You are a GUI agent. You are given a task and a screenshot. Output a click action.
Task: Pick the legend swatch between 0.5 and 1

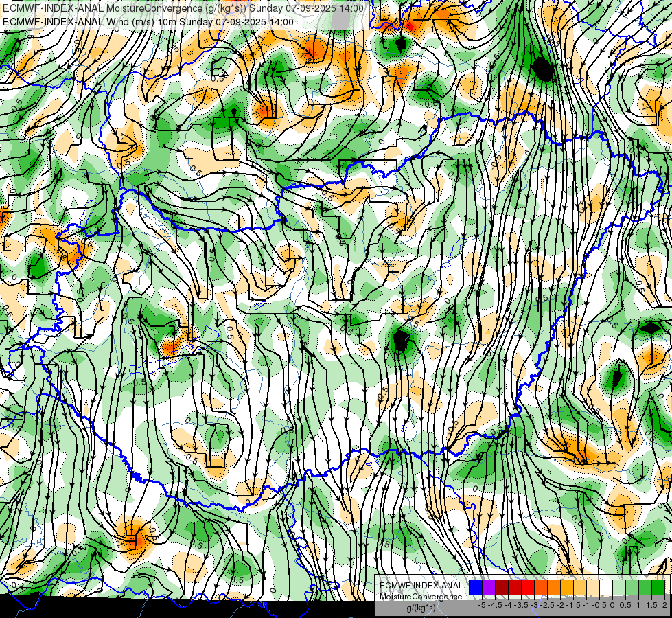pyautogui.click(x=632, y=588)
